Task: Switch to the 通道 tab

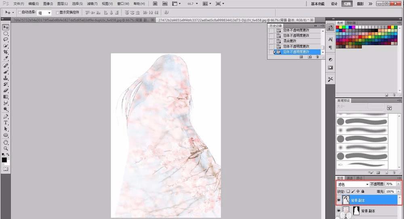Action: tap(350, 178)
